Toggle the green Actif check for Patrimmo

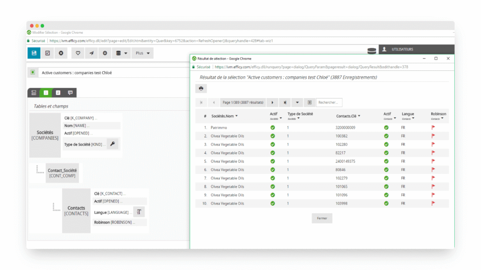272,127
